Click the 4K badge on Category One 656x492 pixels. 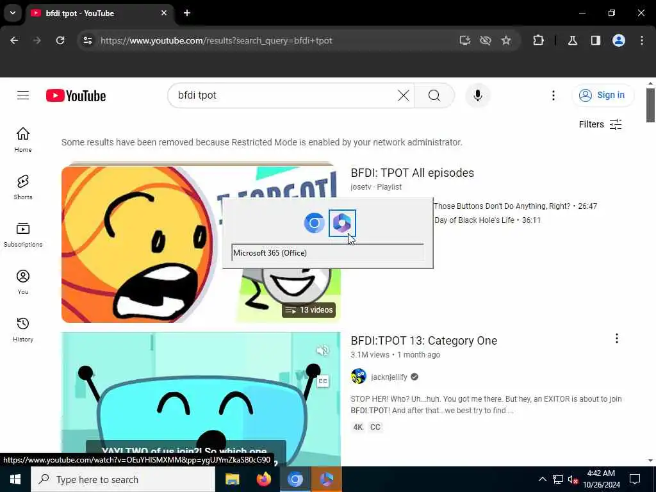pos(357,427)
